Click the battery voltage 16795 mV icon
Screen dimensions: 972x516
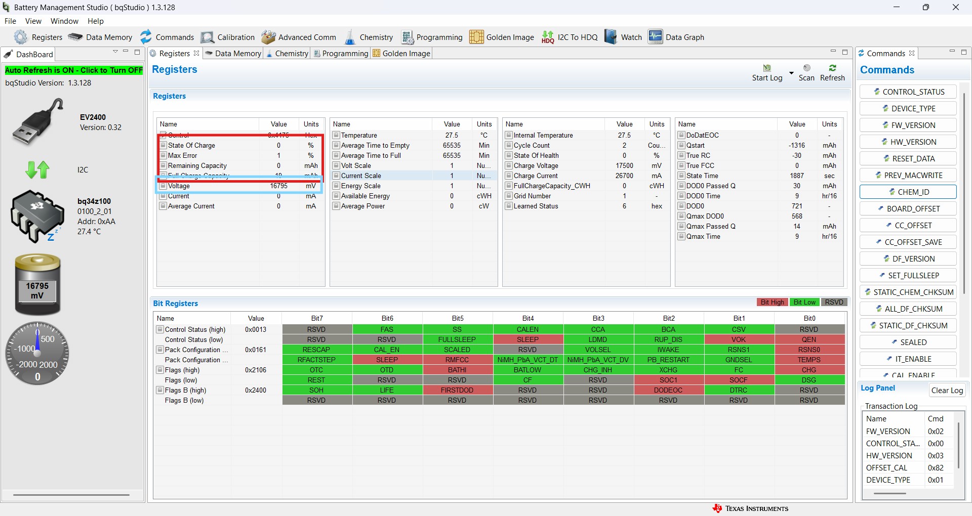pyautogui.click(x=37, y=285)
